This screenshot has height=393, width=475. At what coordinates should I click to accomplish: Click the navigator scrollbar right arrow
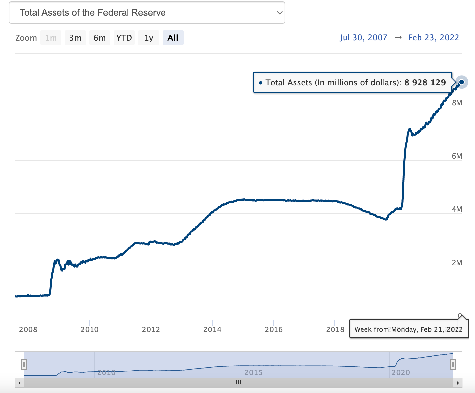tap(458, 383)
